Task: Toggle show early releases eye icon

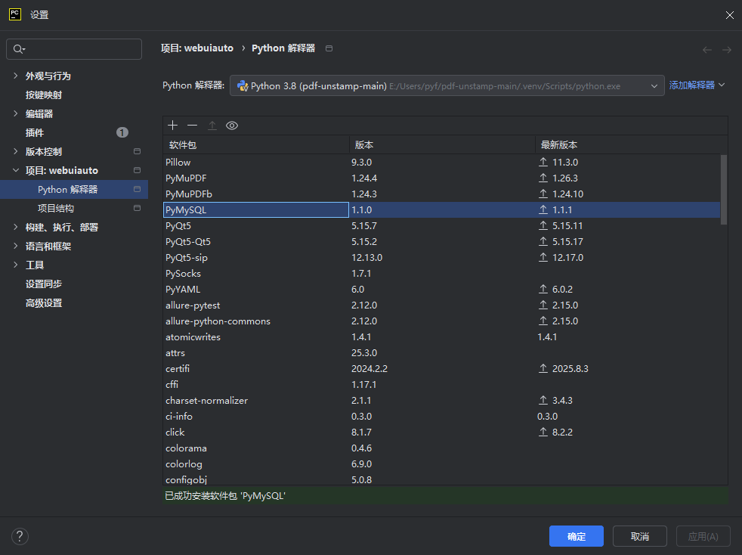Action: pyautogui.click(x=232, y=126)
